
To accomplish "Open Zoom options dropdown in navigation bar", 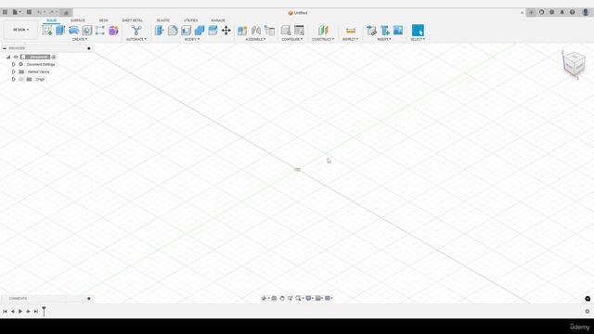I will (299, 299).
